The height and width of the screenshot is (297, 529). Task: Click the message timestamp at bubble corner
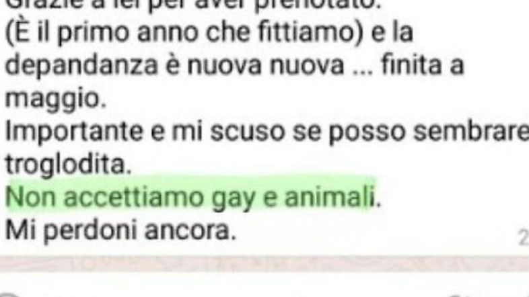(x=524, y=238)
